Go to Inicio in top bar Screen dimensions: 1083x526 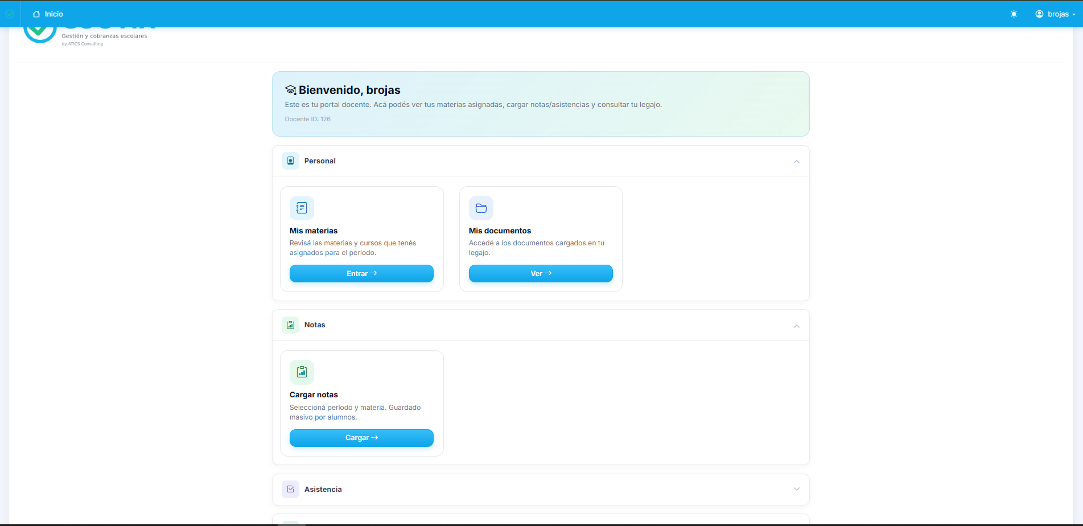48,14
